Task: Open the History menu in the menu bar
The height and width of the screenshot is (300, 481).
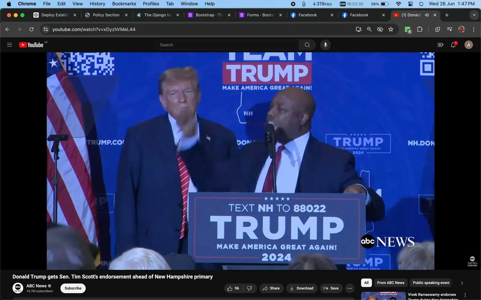Action: coord(97,4)
